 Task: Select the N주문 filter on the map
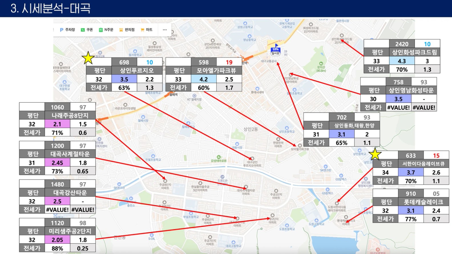(106, 30)
